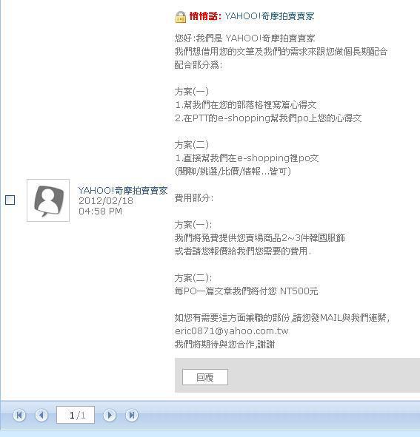This screenshot has height=437, width=420.
Task: Click the message time 04:58 PM
Action: pyautogui.click(x=100, y=211)
